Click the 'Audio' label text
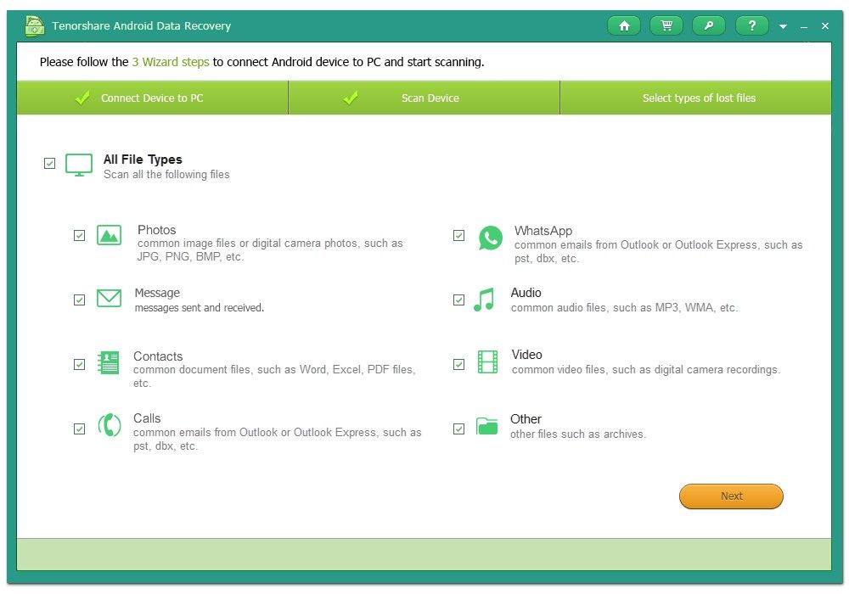This screenshot has width=849, height=594. [526, 293]
